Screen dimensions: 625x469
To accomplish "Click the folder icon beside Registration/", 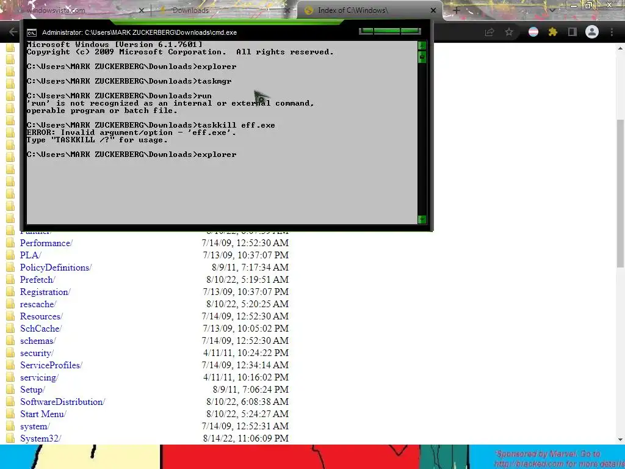I will 10,292.
